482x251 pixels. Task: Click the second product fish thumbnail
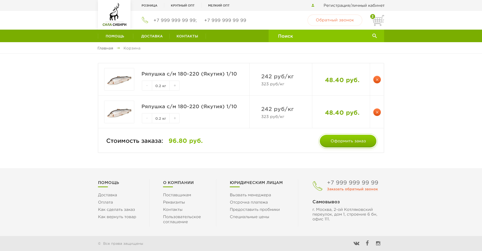[119, 112]
